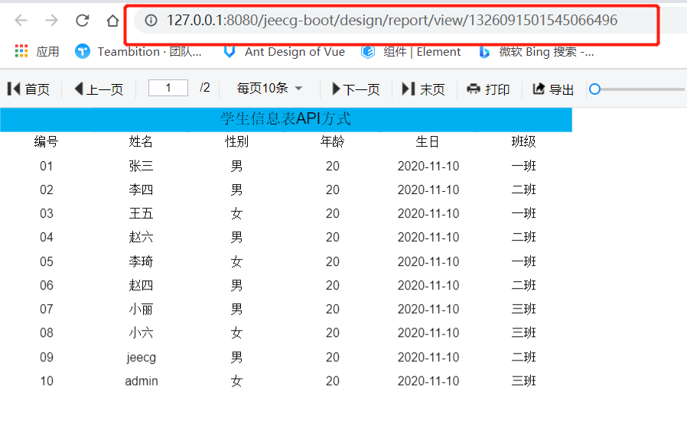Click the gender cell in 王五's row

point(236,213)
